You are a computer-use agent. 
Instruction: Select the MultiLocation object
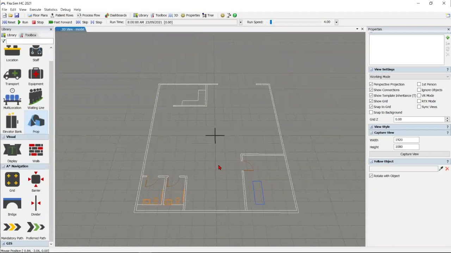pos(12,99)
